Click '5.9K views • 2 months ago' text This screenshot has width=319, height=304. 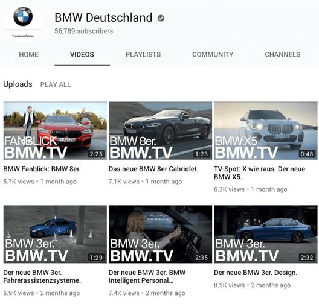tap(42, 293)
